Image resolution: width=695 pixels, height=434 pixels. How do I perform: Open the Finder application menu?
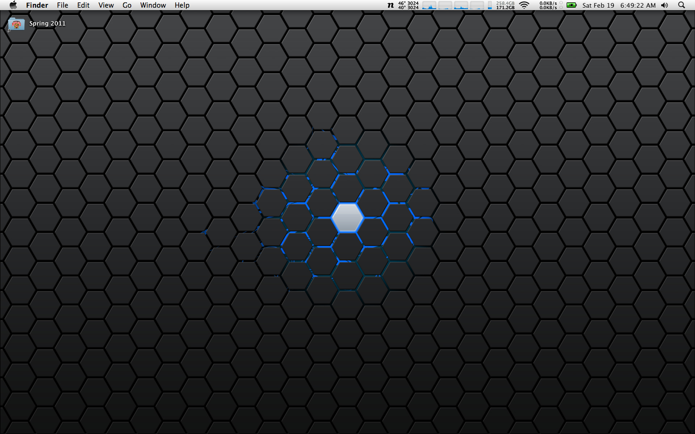pyautogui.click(x=37, y=5)
